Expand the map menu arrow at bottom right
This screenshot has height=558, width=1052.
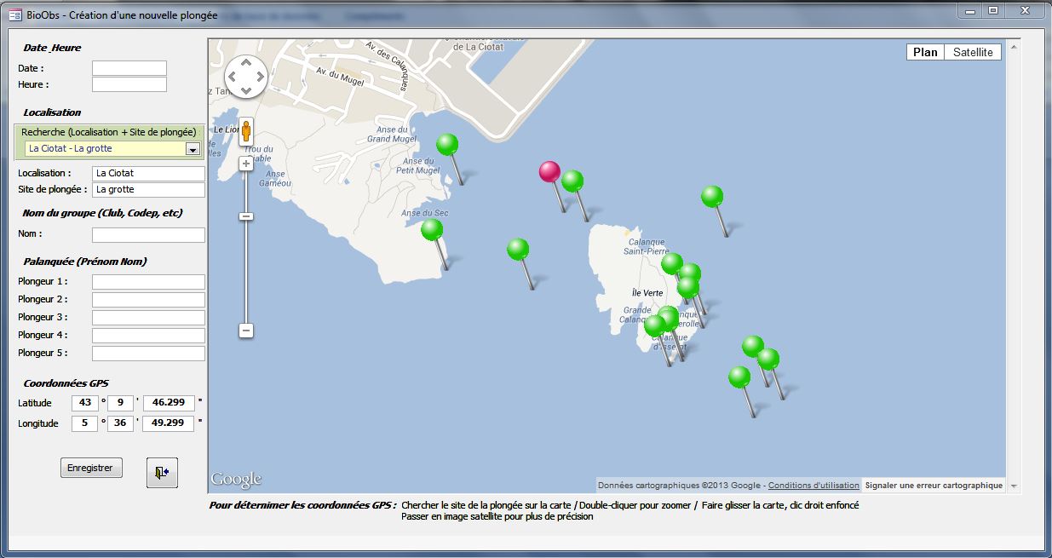[1013, 486]
